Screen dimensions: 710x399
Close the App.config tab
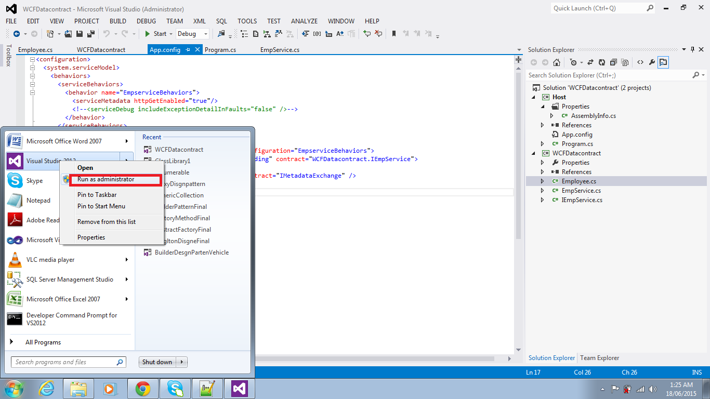pyautogui.click(x=198, y=50)
